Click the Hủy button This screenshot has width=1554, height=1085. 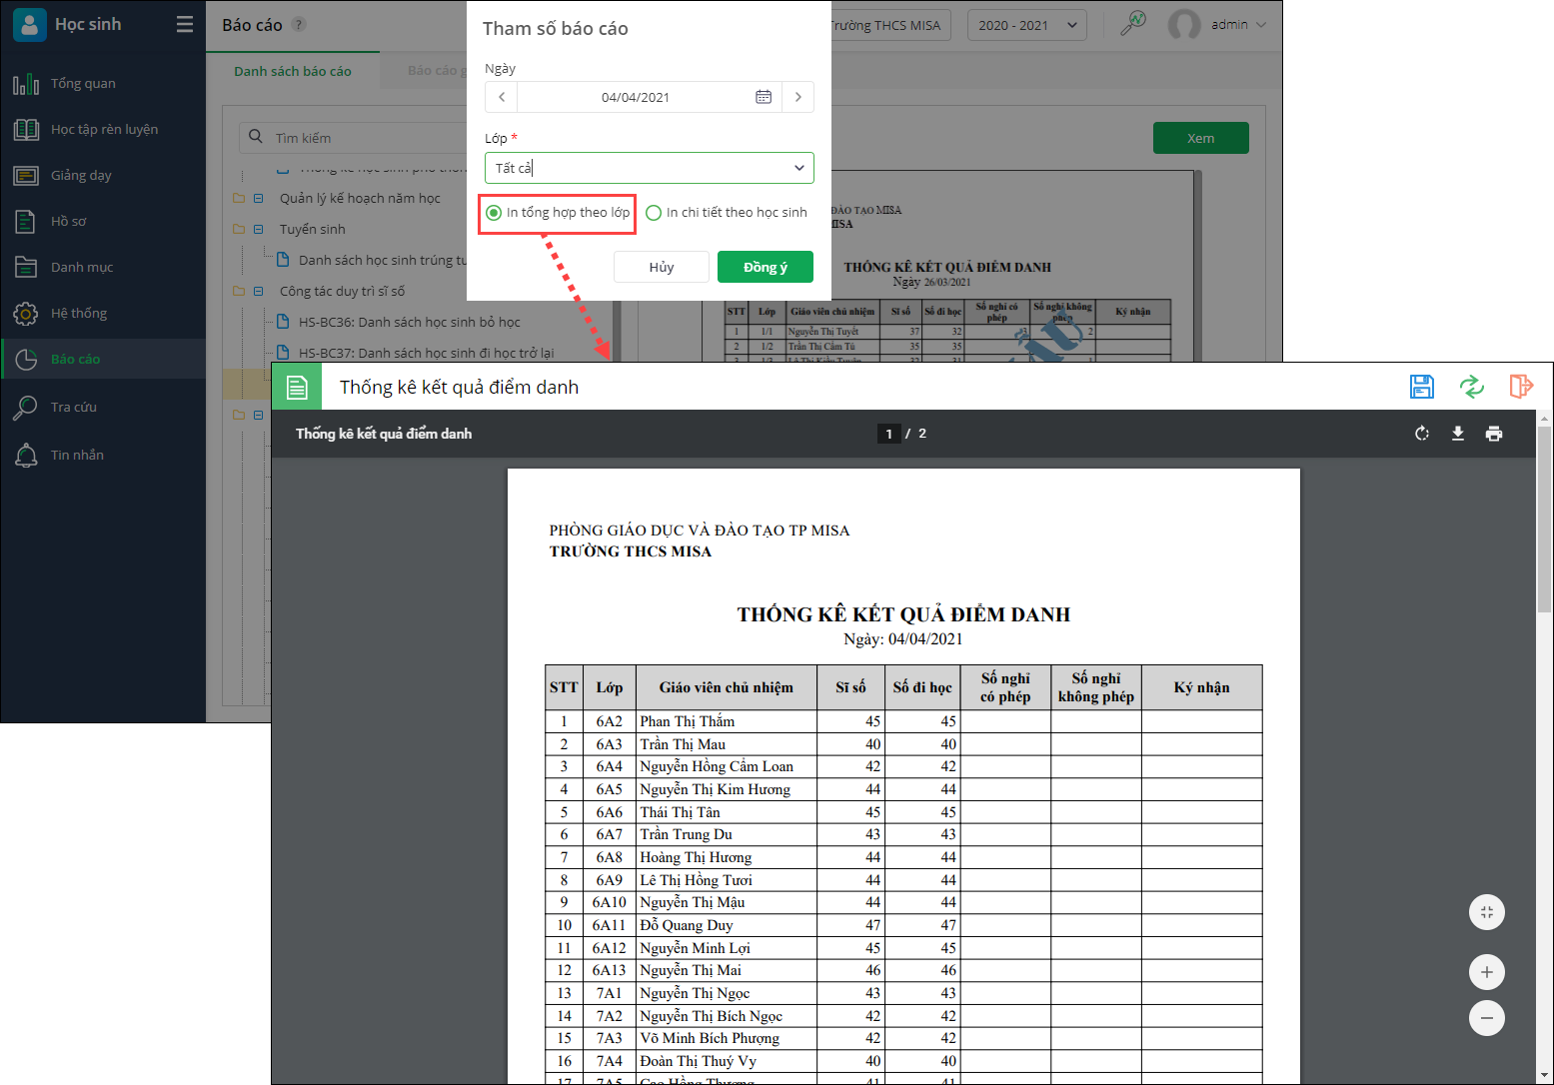(662, 267)
